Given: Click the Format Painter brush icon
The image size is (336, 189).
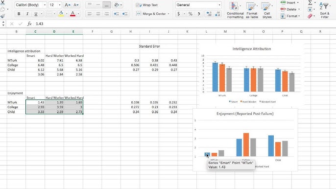Looking at the screenshot, I should (2, 16).
